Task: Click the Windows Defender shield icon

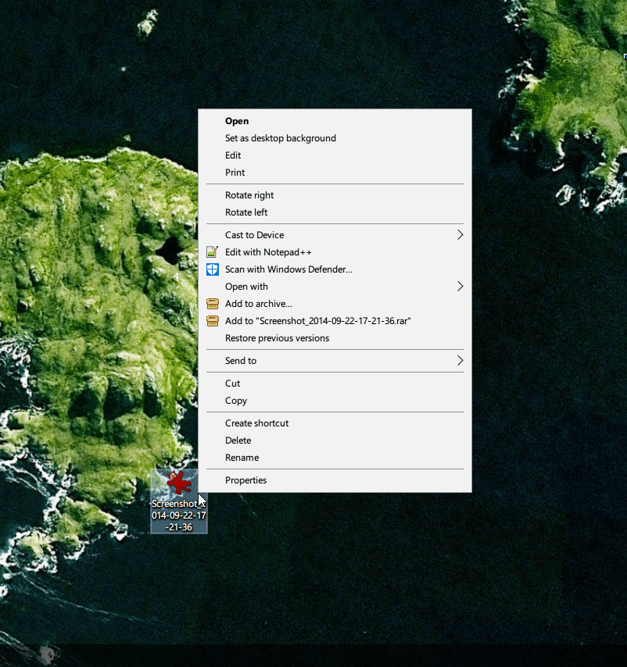Action: 213,269
